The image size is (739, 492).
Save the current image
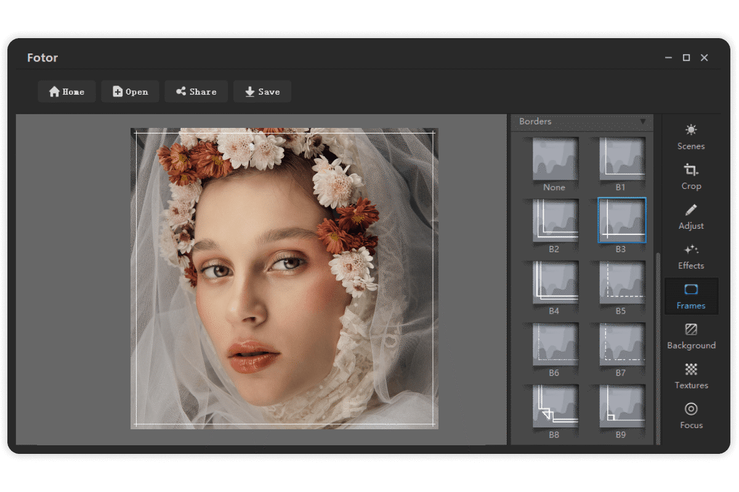tap(262, 91)
